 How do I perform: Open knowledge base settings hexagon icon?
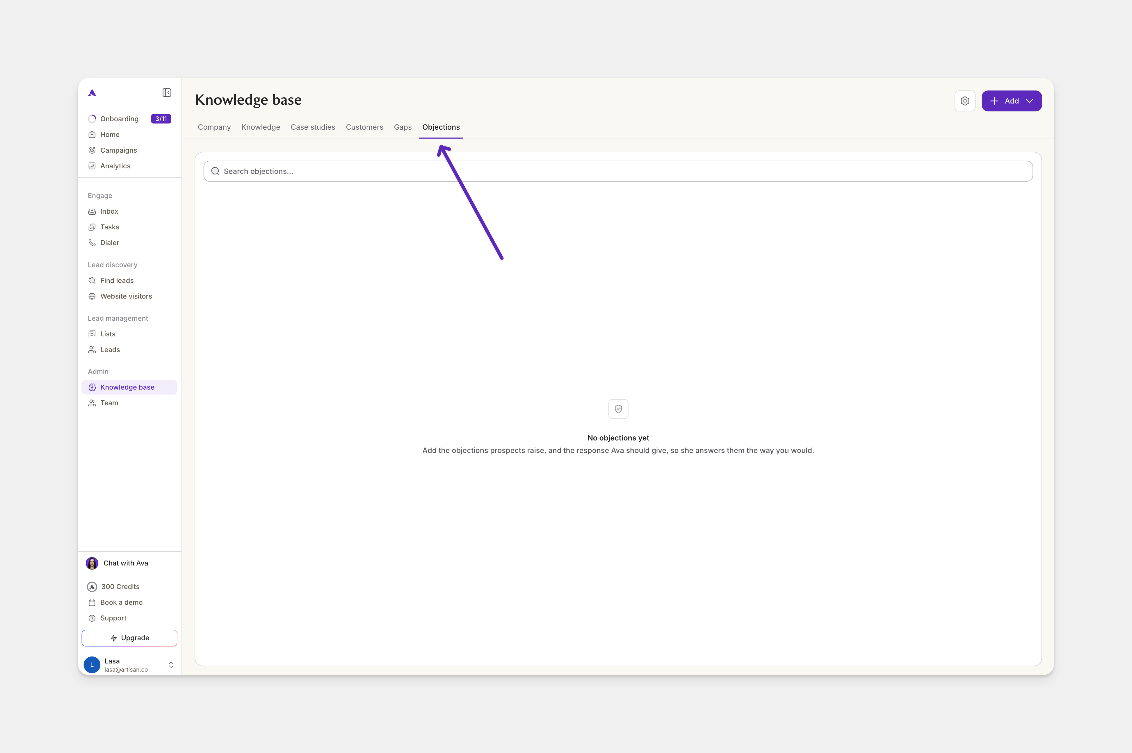965,101
